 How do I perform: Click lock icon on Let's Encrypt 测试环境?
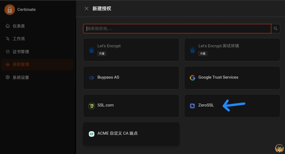pyautogui.click(x=192, y=50)
